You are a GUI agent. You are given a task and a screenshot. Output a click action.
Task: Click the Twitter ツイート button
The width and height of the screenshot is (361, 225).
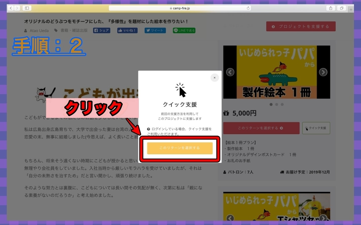[155, 31]
